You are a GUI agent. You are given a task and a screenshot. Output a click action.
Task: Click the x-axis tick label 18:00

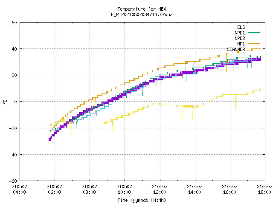[x=264, y=192]
